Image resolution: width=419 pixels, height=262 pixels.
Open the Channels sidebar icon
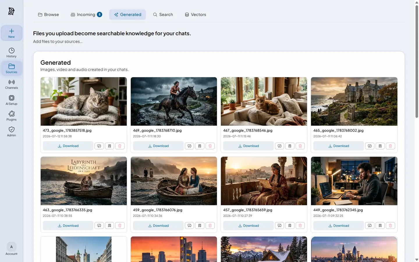(11, 84)
